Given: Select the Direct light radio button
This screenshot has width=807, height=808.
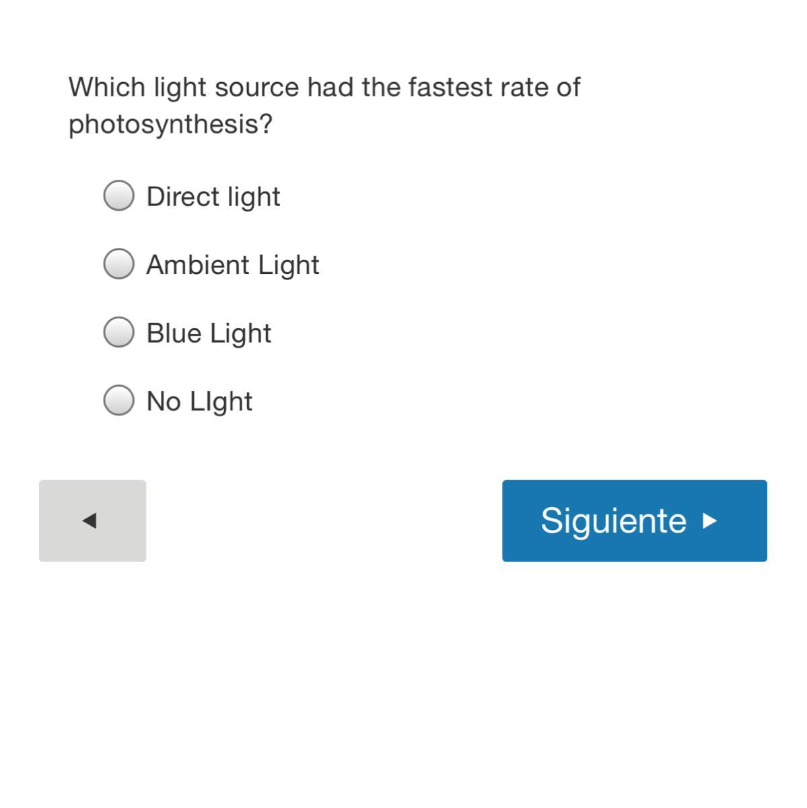Looking at the screenshot, I should (119, 196).
